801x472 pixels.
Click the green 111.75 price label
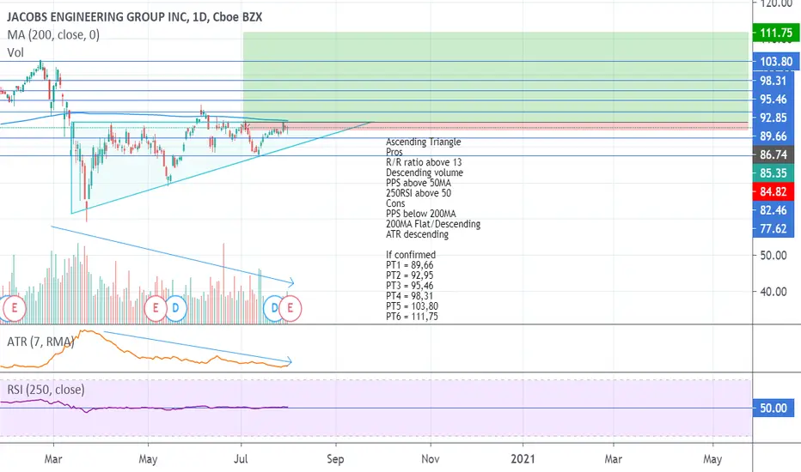(x=775, y=33)
